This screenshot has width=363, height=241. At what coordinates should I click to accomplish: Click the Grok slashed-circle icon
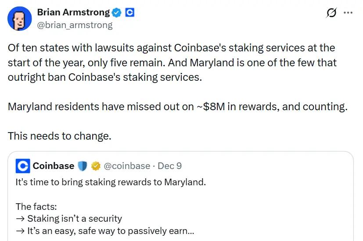pos(332,13)
